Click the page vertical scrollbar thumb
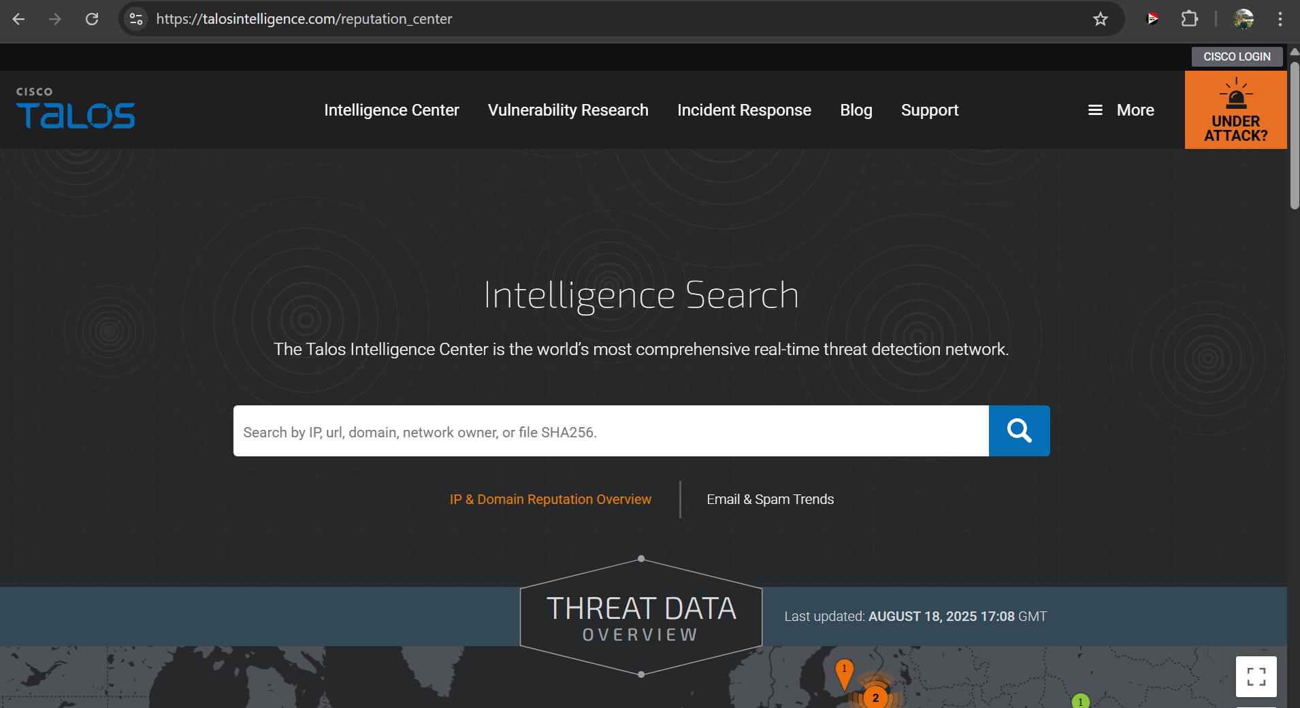The image size is (1300, 708). 1294,136
